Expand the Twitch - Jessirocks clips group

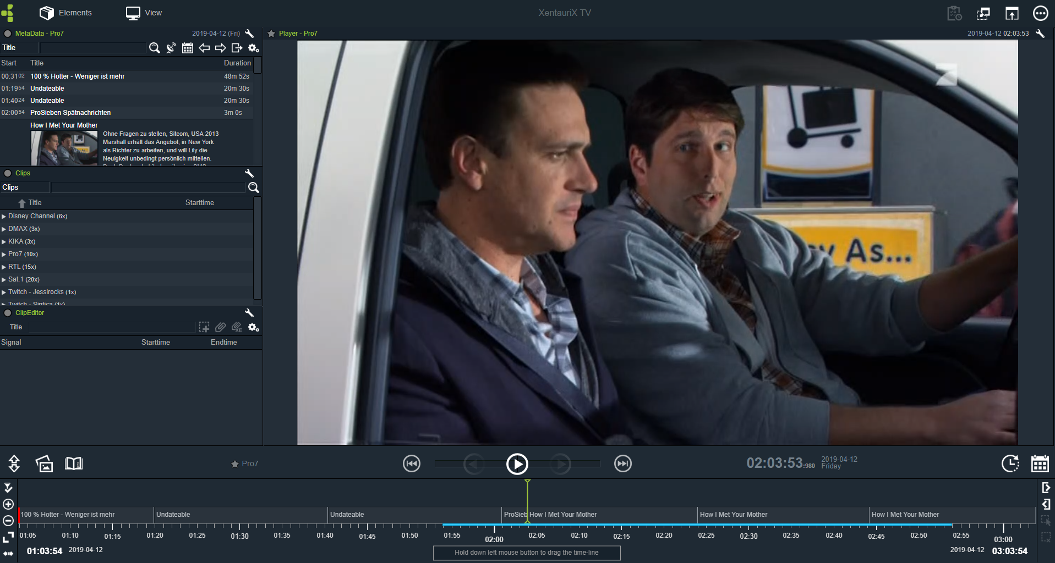(4, 292)
